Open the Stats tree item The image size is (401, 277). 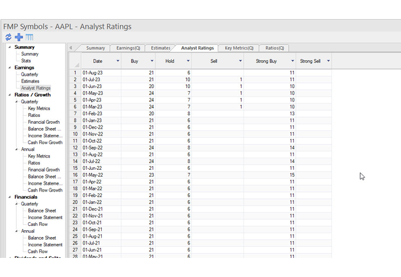click(x=26, y=61)
